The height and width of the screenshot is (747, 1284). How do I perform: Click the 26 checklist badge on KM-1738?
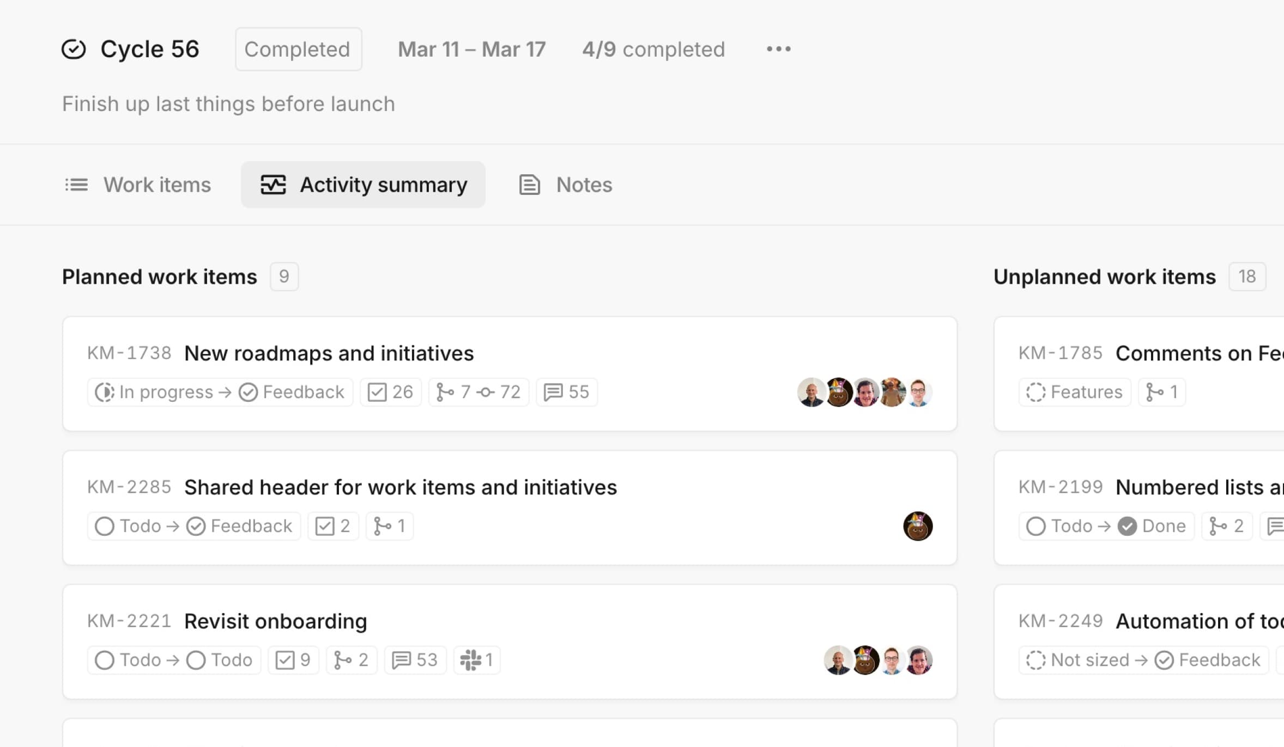390,392
